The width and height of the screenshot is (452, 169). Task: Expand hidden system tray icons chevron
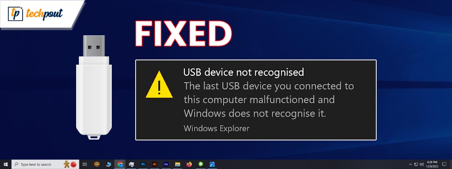tap(410, 164)
